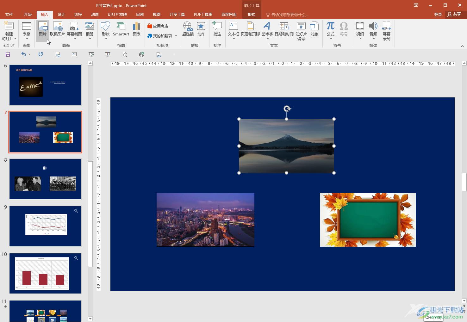The width and height of the screenshot is (467, 322).
Task: Click the redo/repeat icon in quick access
Action: pyautogui.click(x=40, y=54)
